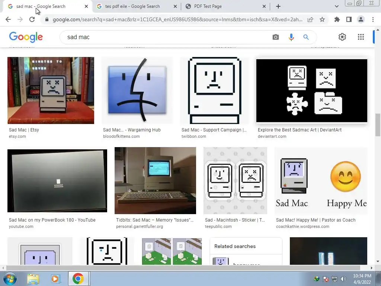The width and height of the screenshot is (381, 286).
Task: Share this page using the share icon
Action: (x=310, y=19)
